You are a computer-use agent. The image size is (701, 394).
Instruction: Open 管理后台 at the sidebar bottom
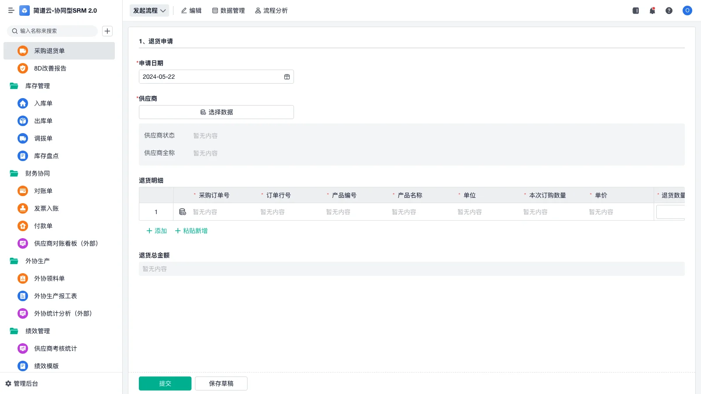(22, 383)
